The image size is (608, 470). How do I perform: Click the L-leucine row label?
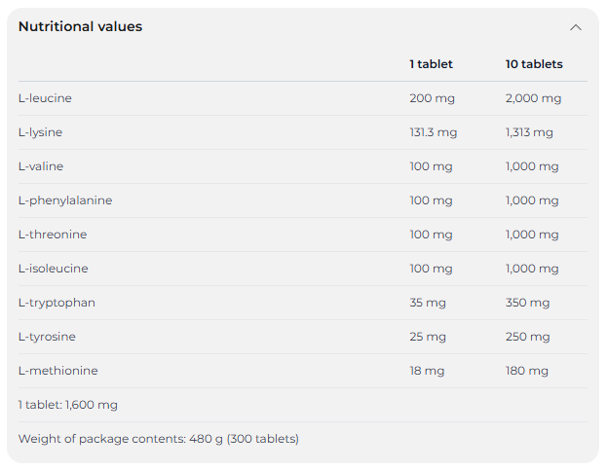point(45,98)
